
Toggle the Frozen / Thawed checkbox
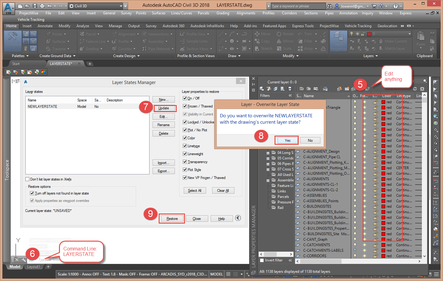pyautogui.click(x=185, y=106)
